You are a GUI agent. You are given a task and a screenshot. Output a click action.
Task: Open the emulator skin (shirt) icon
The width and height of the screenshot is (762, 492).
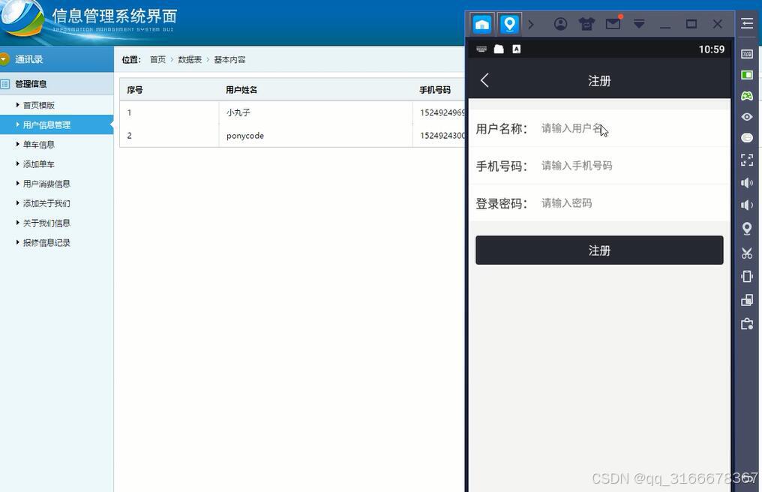(586, 24)
